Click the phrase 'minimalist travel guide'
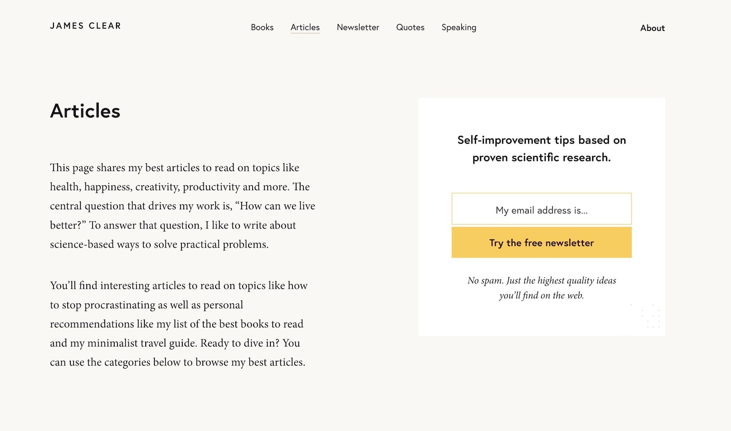Viewport: 731px width, 431px height. point(142,343)
